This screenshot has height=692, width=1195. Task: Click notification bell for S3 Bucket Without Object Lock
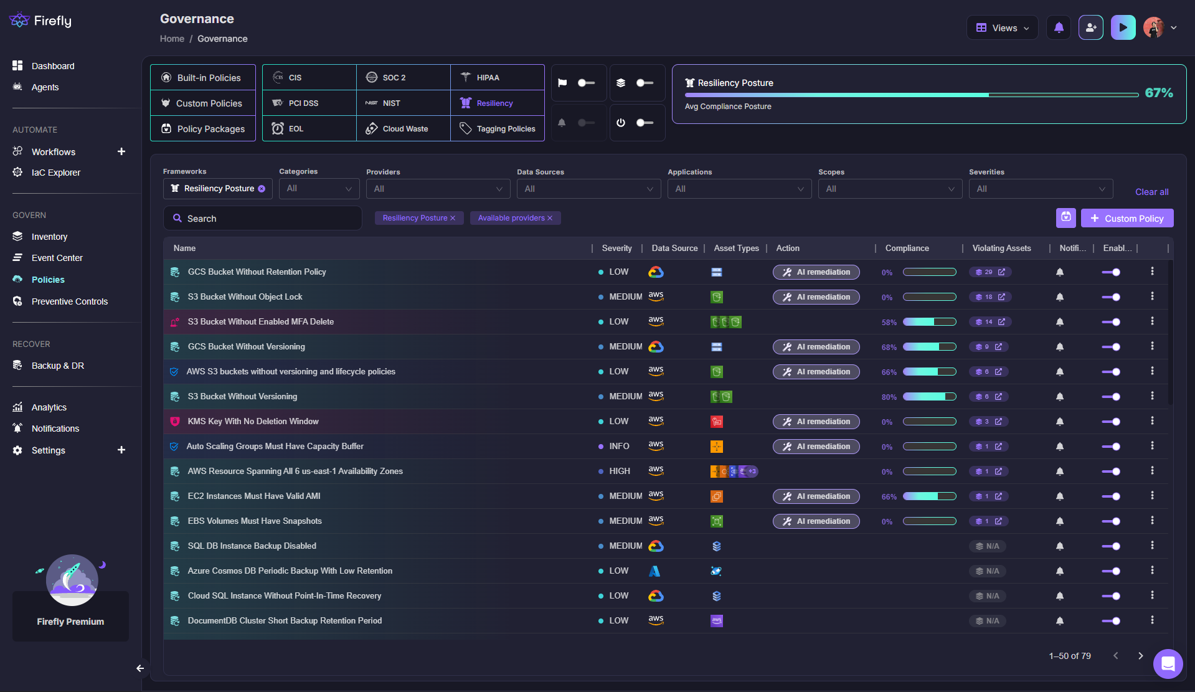coord(1060,297)
